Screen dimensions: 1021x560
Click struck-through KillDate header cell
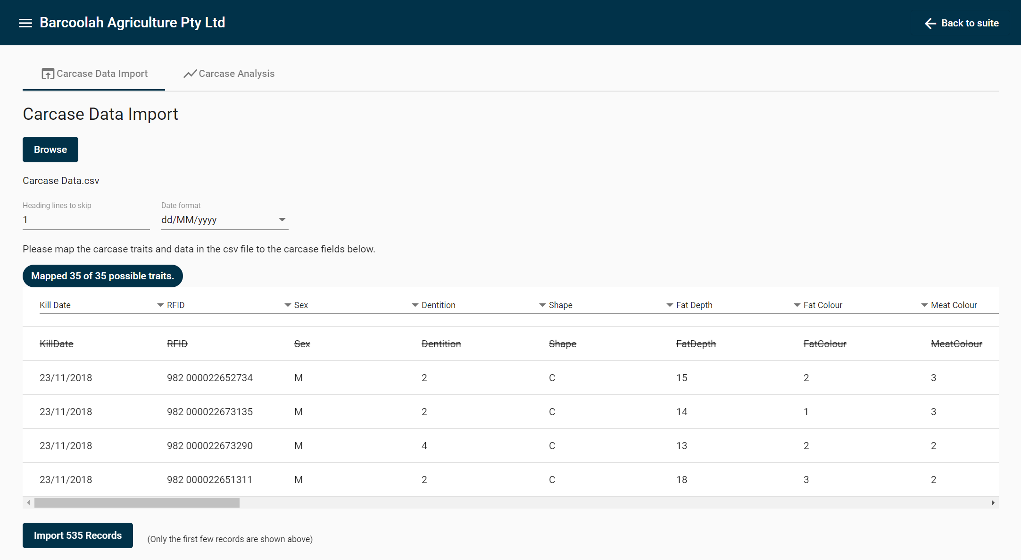(x=57, y=344)
